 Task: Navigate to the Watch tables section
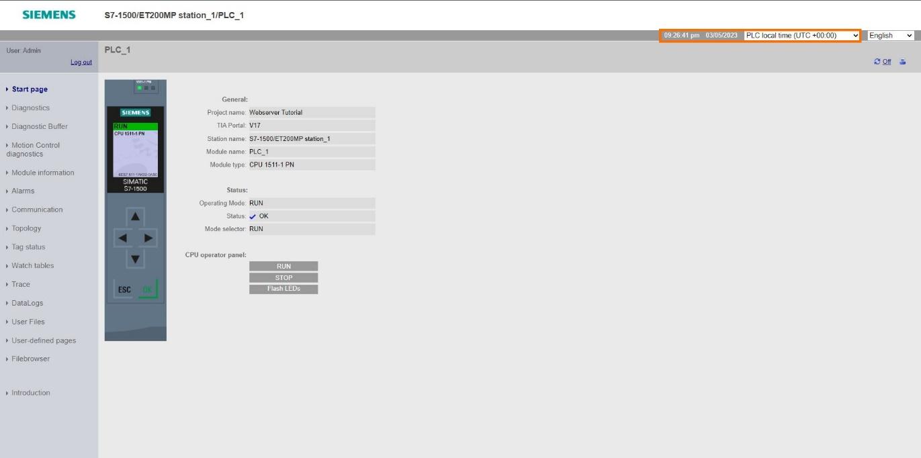[x=32, y=265]
